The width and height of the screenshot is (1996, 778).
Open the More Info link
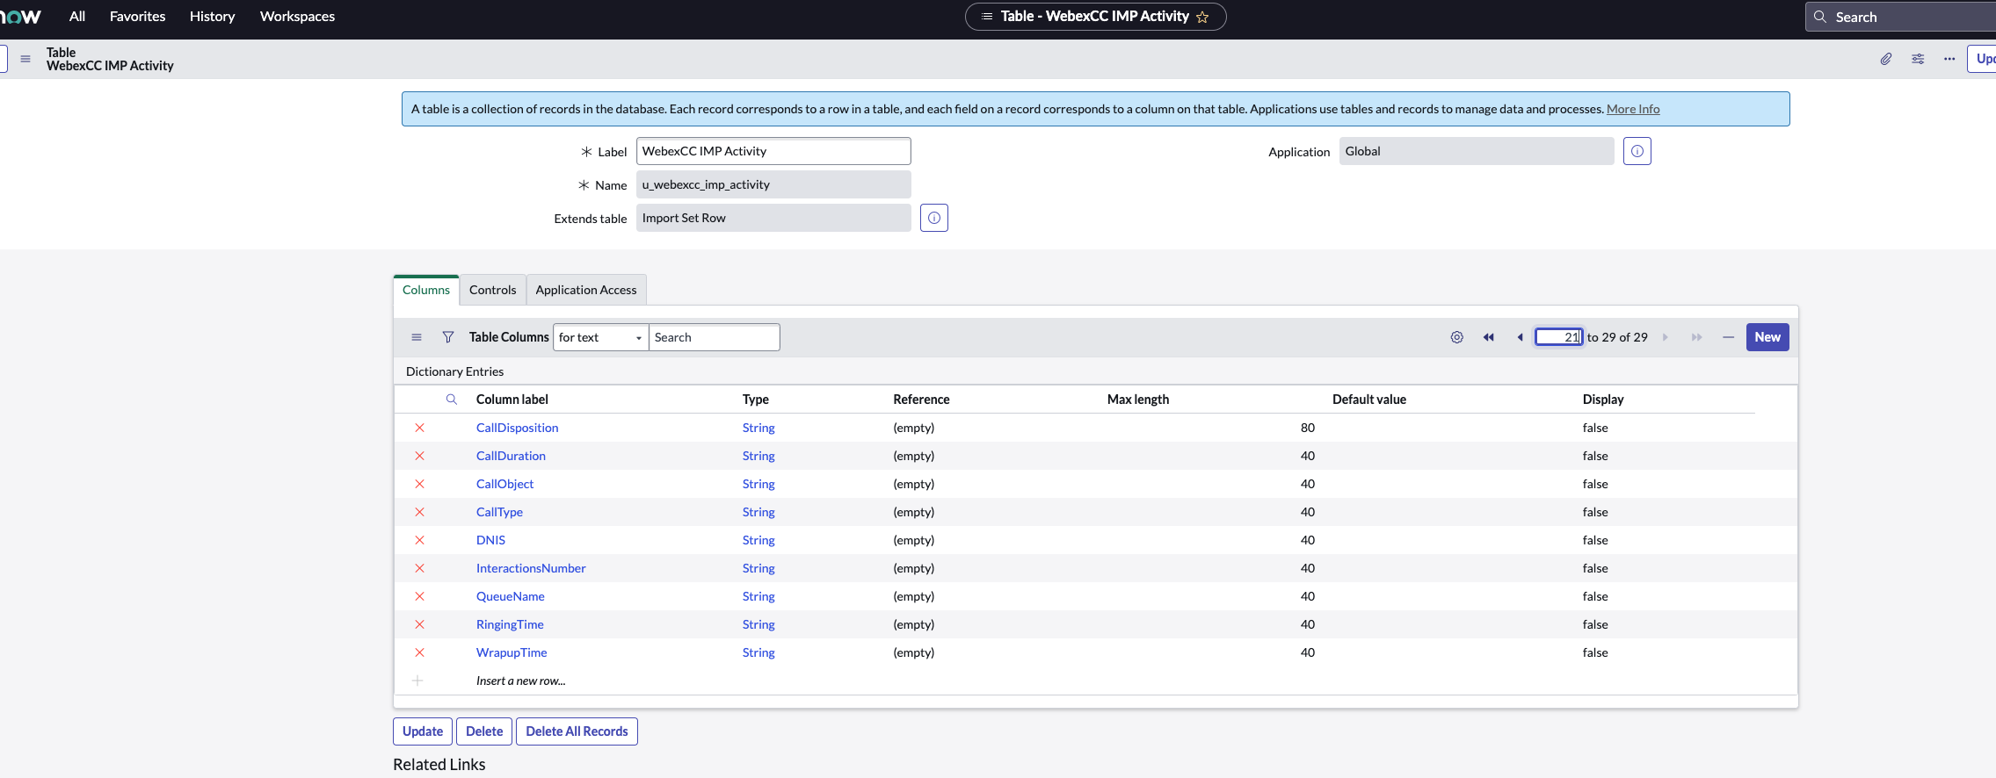pyautogui.click(x=1633, y=109)
